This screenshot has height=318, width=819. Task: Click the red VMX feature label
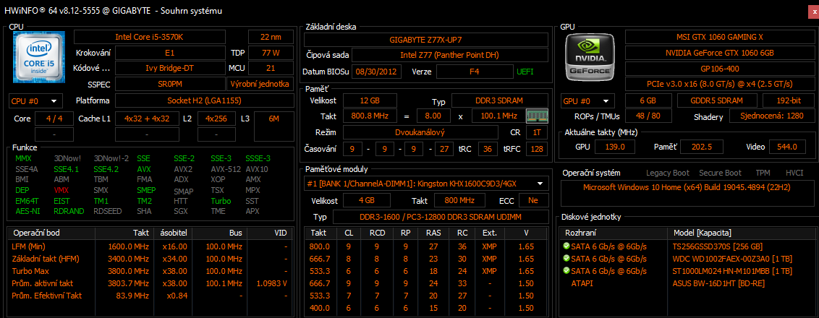pyautogui.click(x=61, y=190)
